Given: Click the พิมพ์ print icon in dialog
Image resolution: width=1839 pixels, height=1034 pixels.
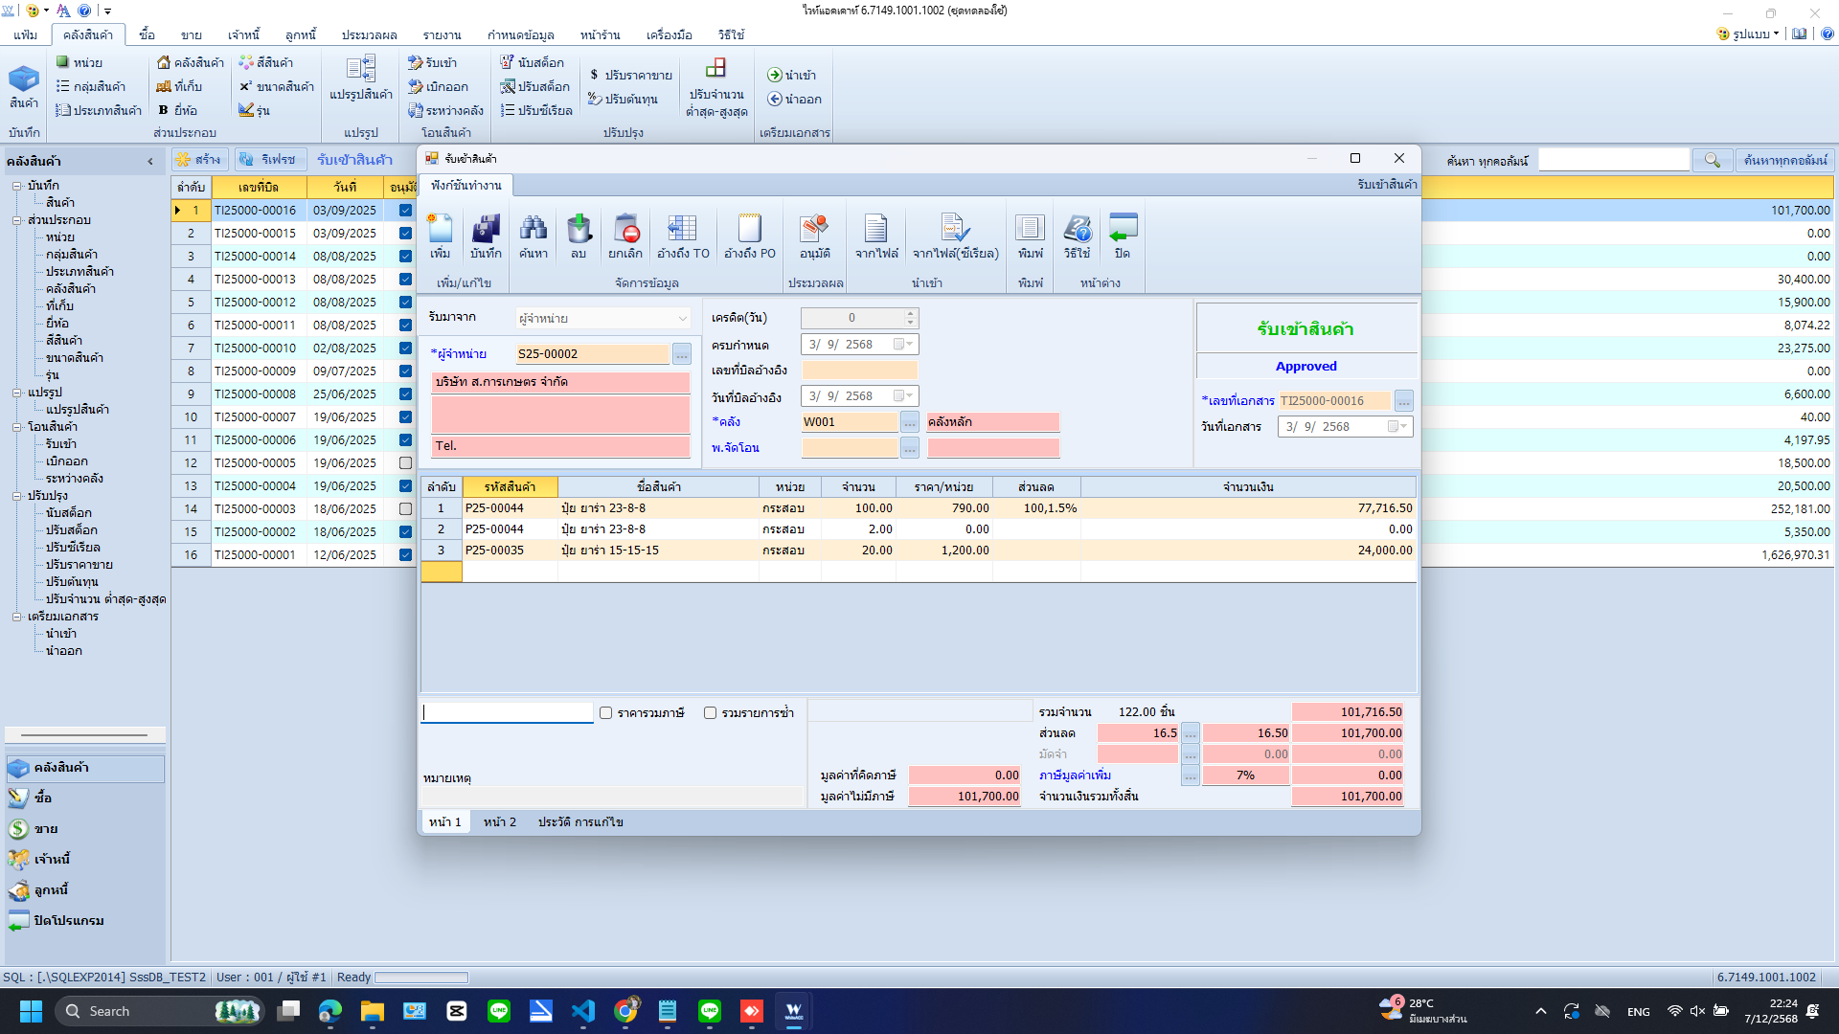Looking at the screenshot, I should click(1030, 231).
